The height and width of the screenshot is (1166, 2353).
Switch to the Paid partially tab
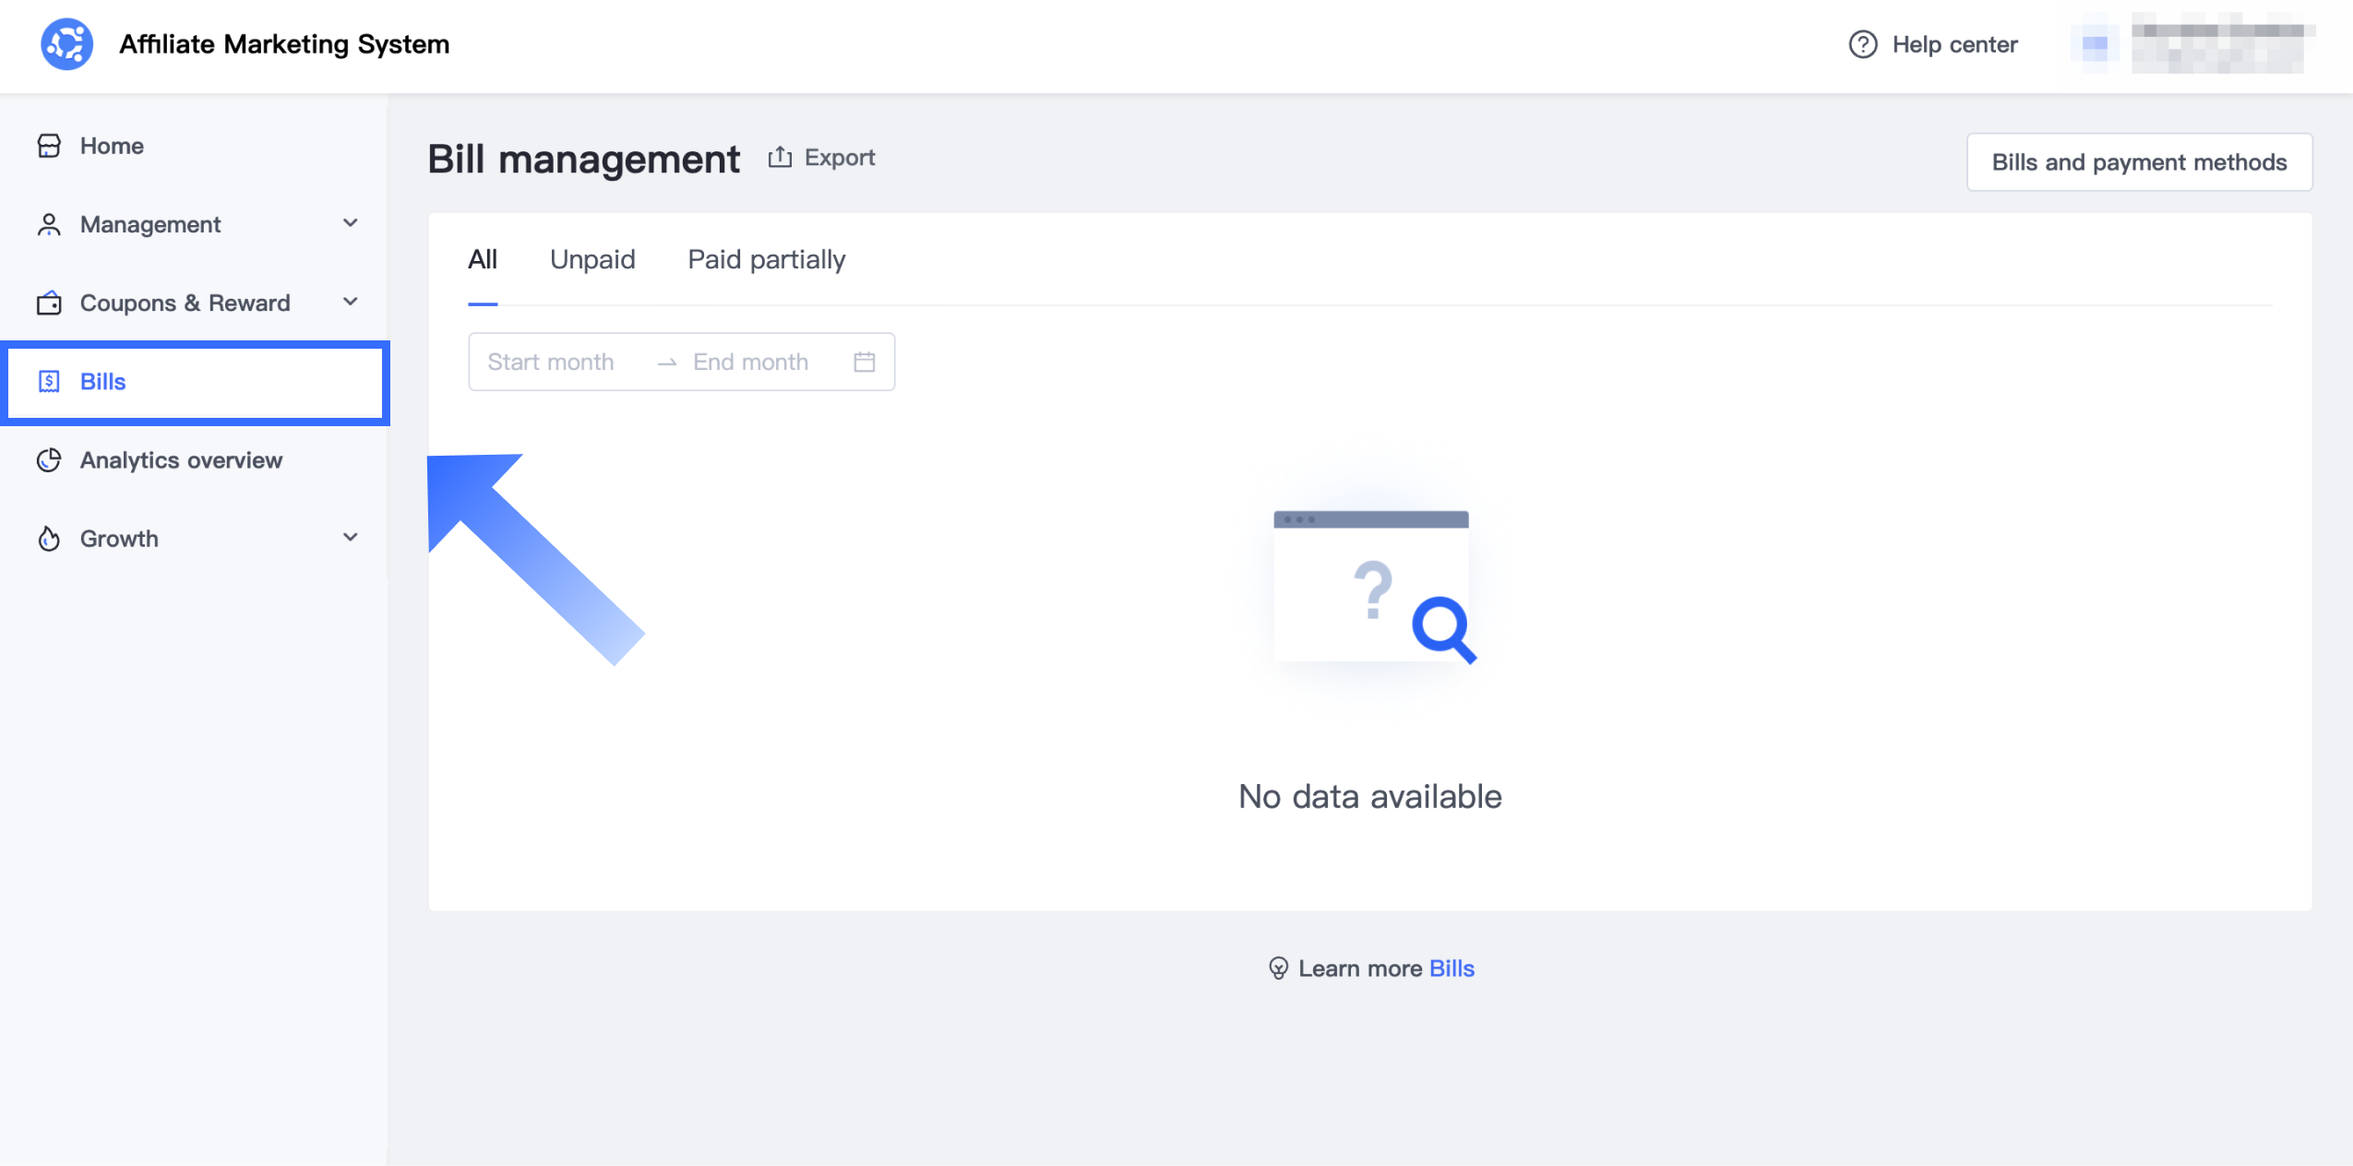coord(766,259)
